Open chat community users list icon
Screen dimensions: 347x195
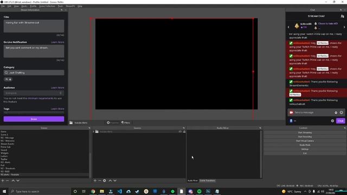coord(342,16)
